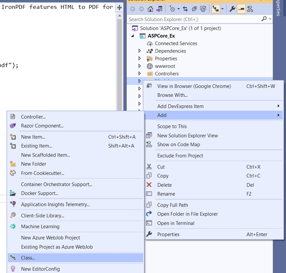
Task: Choose Rename in the context menu
Action: [x=166, y=194]
